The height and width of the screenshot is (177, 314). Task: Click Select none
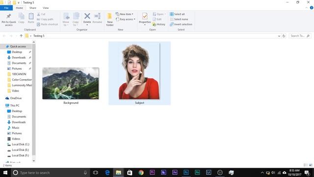[179, 19]
